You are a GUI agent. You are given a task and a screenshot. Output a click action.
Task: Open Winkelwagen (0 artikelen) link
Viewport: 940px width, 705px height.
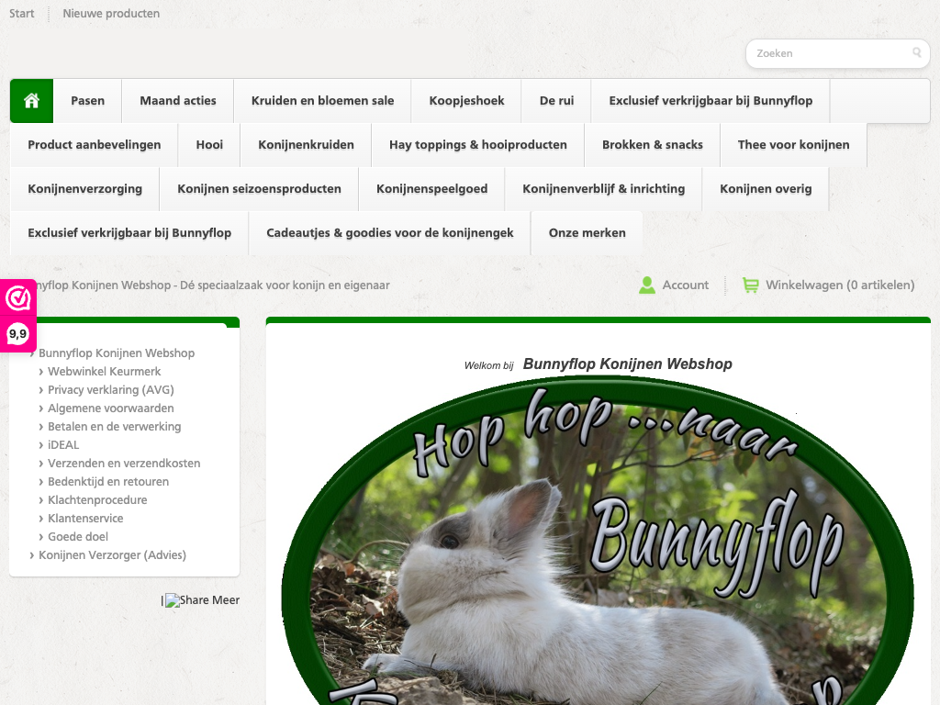click(x=840, y=285)
